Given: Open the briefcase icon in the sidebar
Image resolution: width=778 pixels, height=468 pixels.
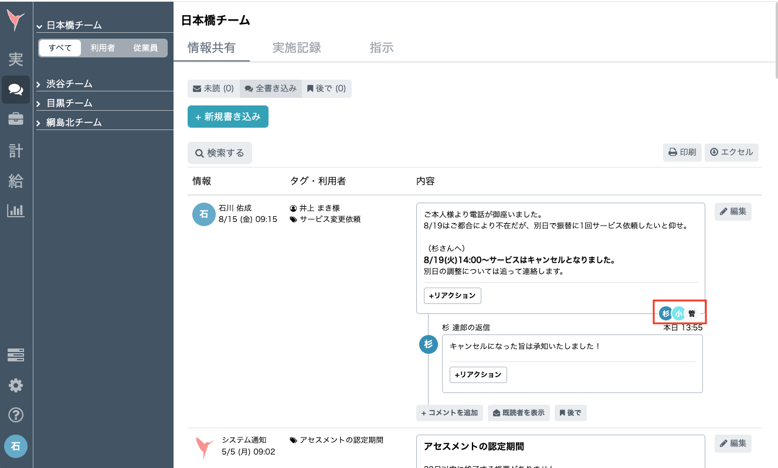Looking at the screenshot, I should tap(16, 119).
